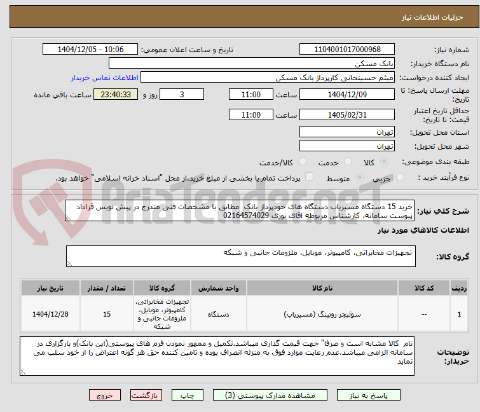Click the پاسخ به نیاز button
This screenshot has height=412, width=480.
[x=369, y=395]
